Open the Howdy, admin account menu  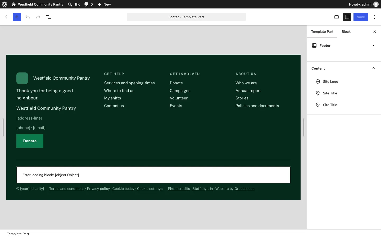364,4
